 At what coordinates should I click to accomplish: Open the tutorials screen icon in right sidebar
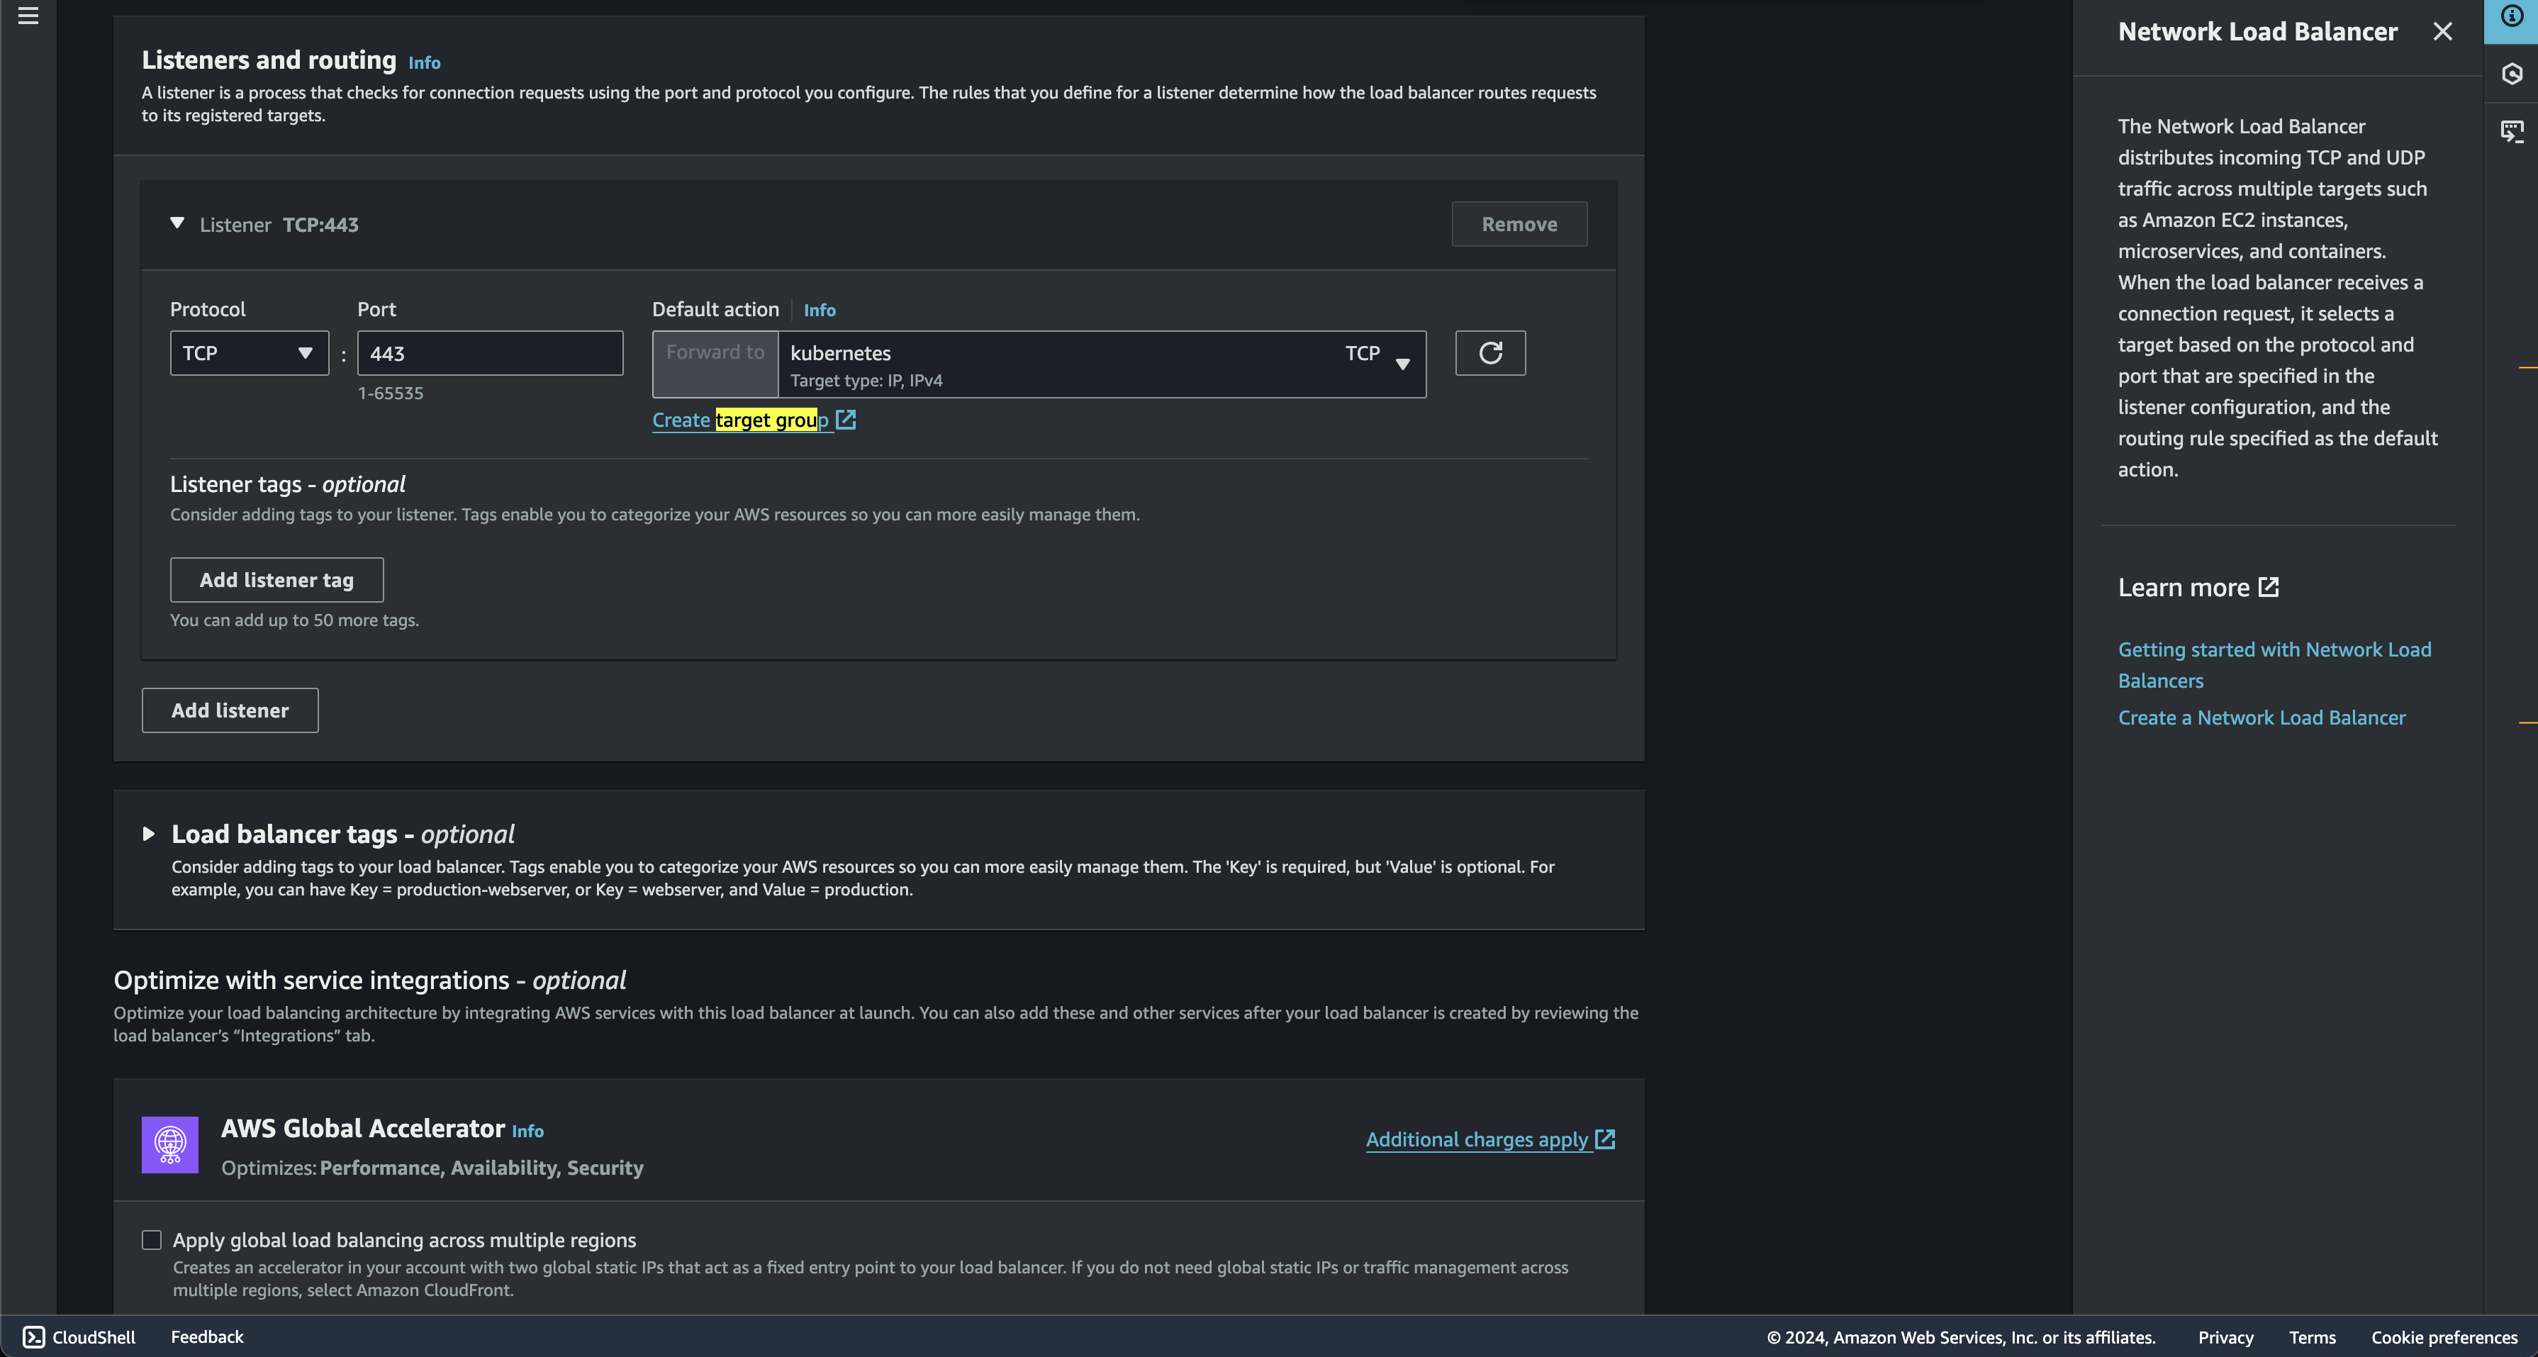click(2511, 131)
